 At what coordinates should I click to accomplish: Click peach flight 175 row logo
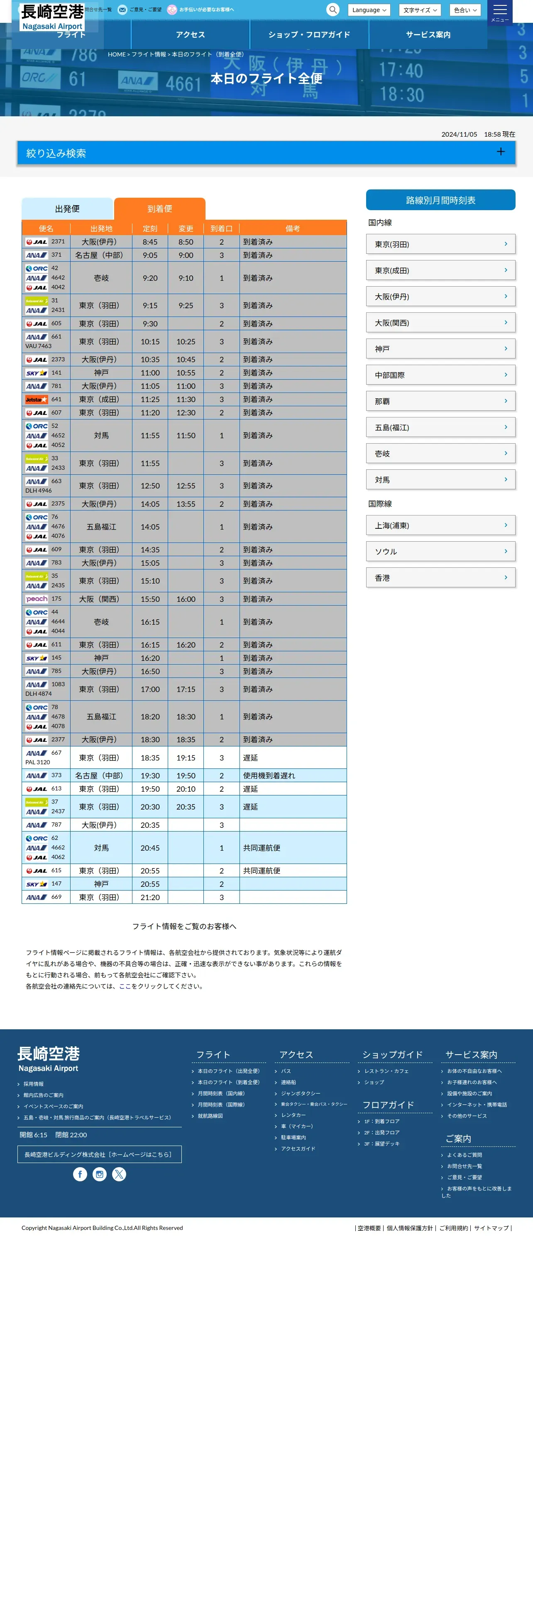(x=37, y=599)
